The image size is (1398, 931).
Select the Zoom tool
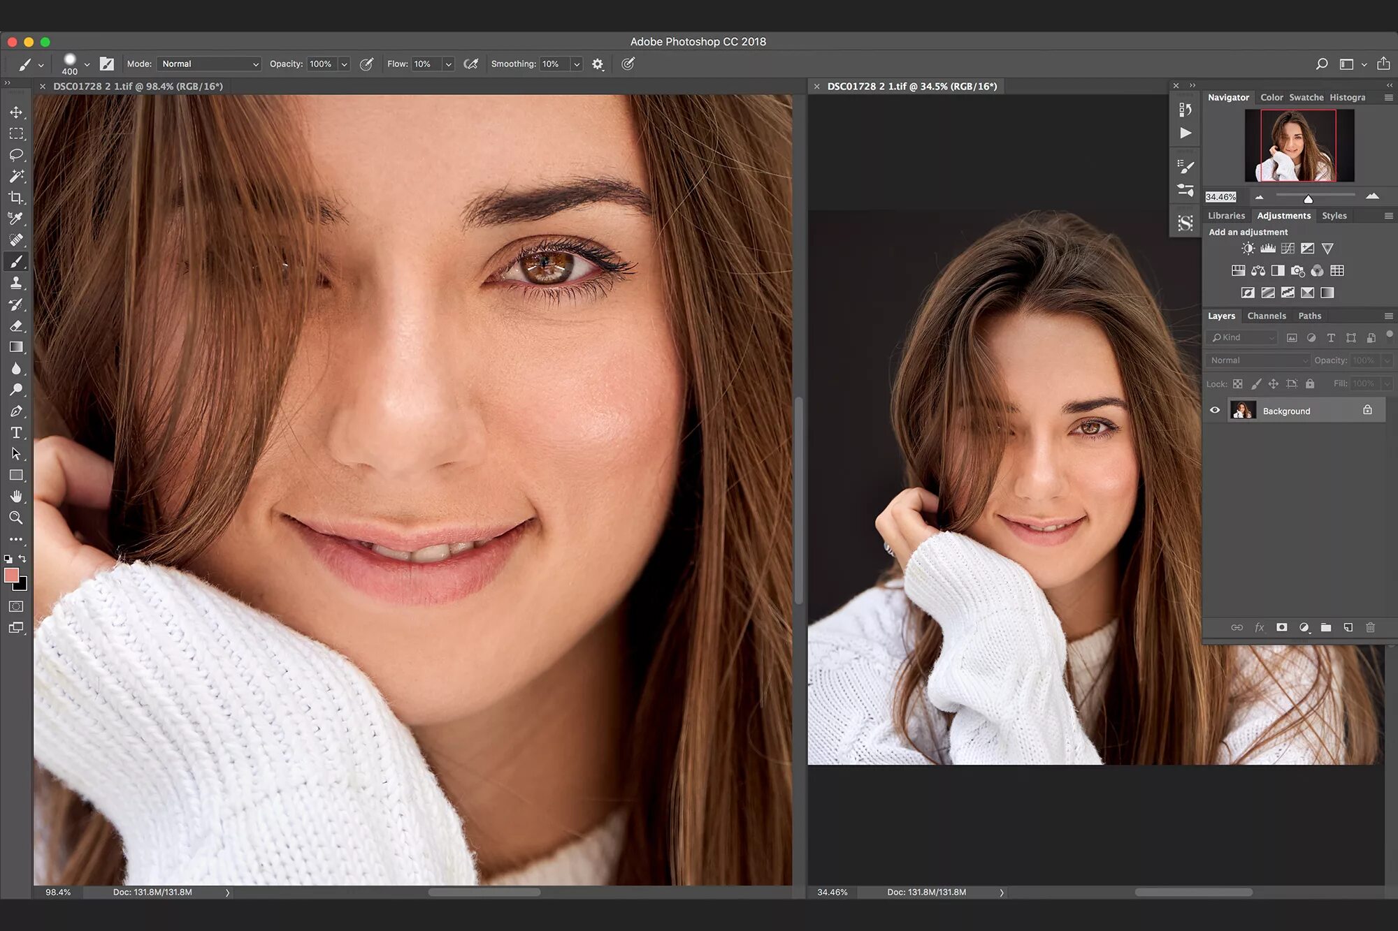click(x=16, y=518)
